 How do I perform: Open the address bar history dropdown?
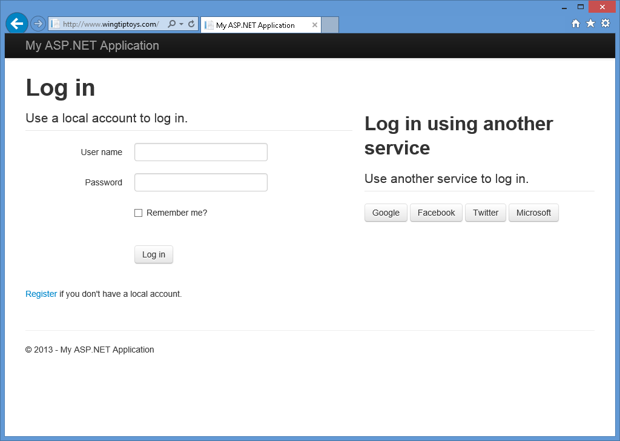pos(180,23)
